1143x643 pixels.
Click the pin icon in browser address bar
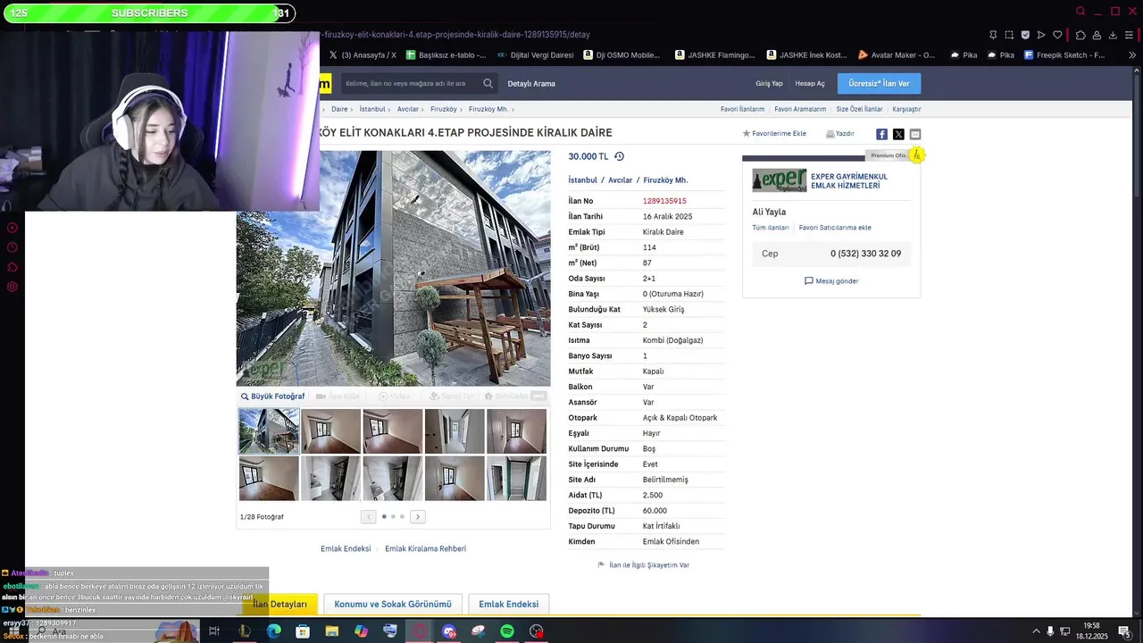tap(993, 35)
